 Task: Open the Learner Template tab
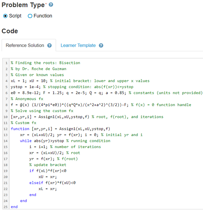pyautogui.click(x=78, y=45)
